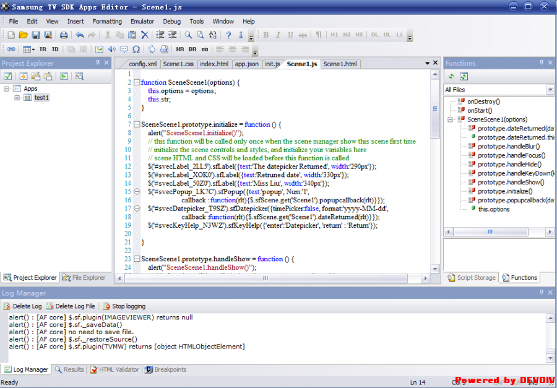Click the Delete Log button
The height and width of the screenshot is (388, 557).
pyautogui.click(x=23, y=306)
